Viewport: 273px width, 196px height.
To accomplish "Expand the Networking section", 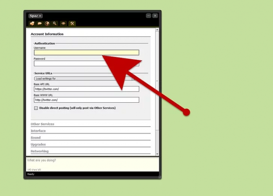I will [40, 151].
